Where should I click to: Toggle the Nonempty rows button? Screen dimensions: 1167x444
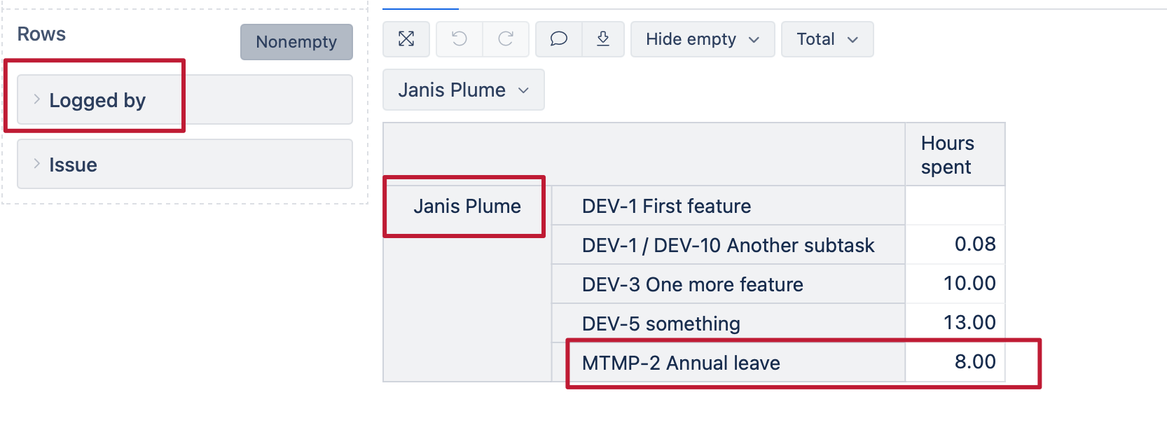(296, 42)
